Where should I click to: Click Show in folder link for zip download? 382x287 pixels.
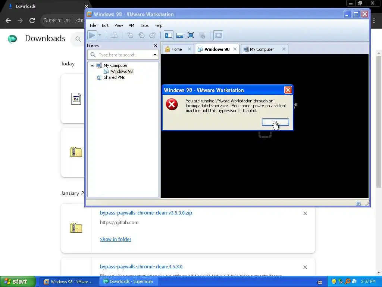[x=116, y=240]
